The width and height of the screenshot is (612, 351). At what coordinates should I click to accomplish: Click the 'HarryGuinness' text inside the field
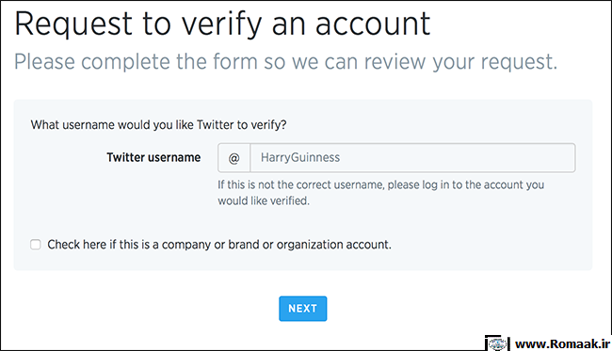[300, 157]
